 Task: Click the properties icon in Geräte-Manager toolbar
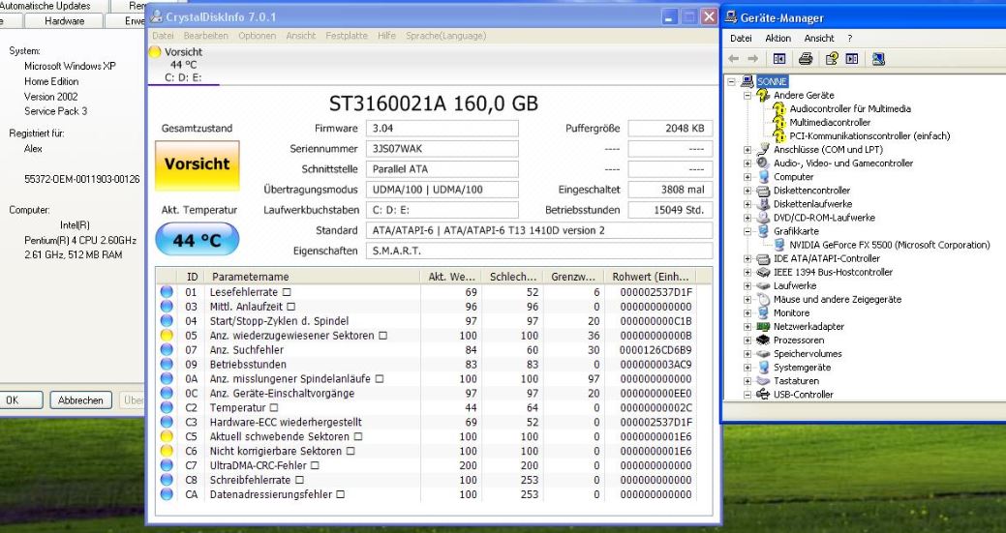pos(832,59)
